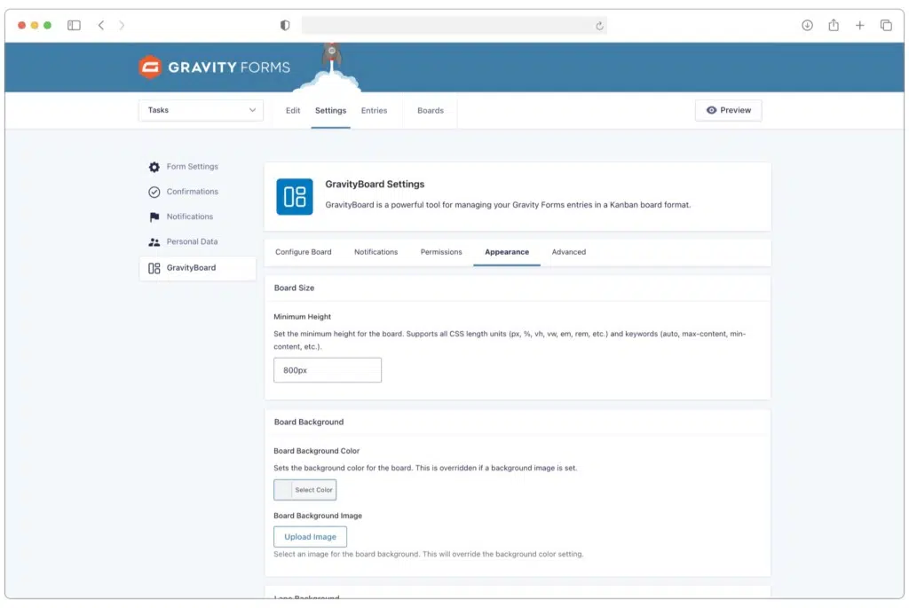Show tab overview icon

click(x=886, y=26)
